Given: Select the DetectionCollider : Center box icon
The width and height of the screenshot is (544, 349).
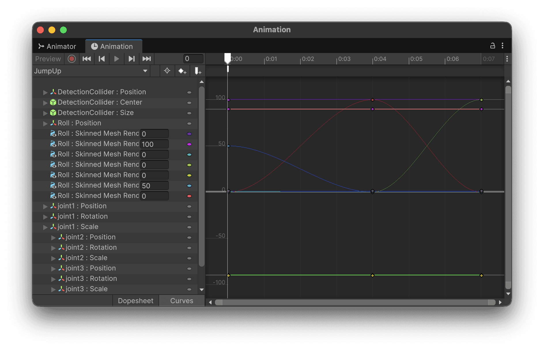Looking at the screenshot, I should pos(53,102).
